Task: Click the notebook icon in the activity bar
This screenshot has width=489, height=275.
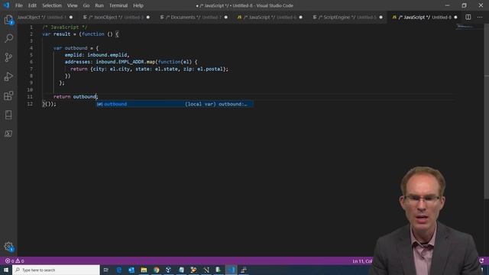Action: pos(8,115)
